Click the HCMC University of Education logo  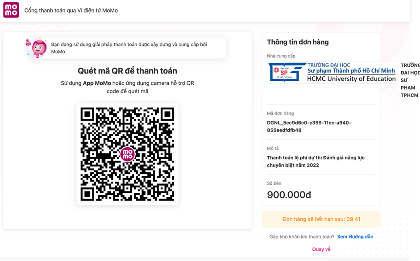click(332, 72)
